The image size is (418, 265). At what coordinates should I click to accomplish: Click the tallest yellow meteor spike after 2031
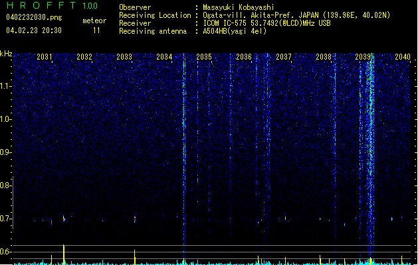pos(63,254)
